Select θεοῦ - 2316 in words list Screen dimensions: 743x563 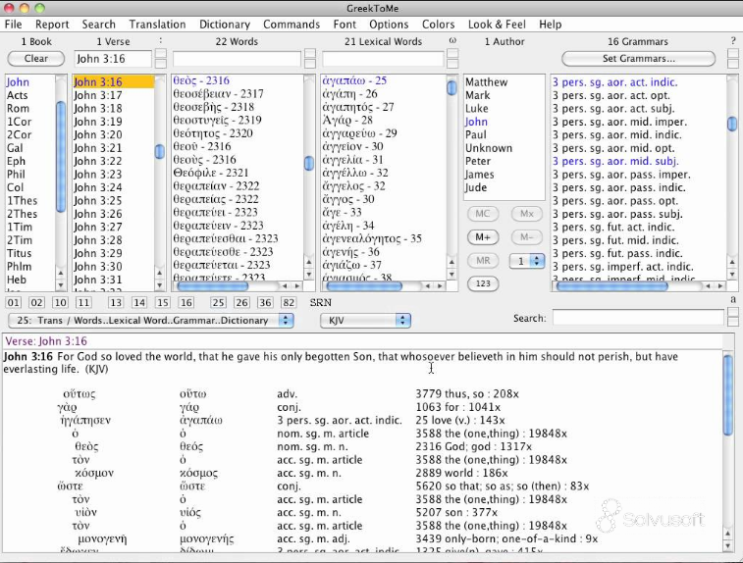[x=202, y=147]
